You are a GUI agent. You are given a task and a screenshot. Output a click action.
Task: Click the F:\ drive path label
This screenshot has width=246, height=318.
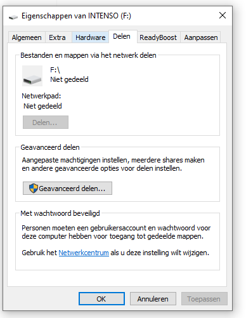tap(55, 70)
